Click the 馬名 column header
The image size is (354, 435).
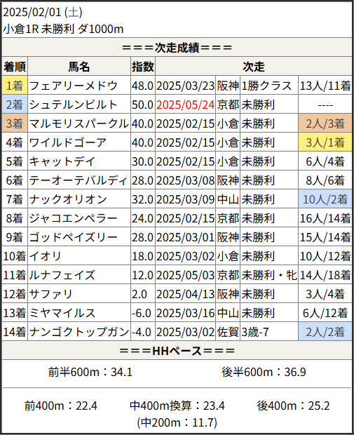(x=79, y=67)
